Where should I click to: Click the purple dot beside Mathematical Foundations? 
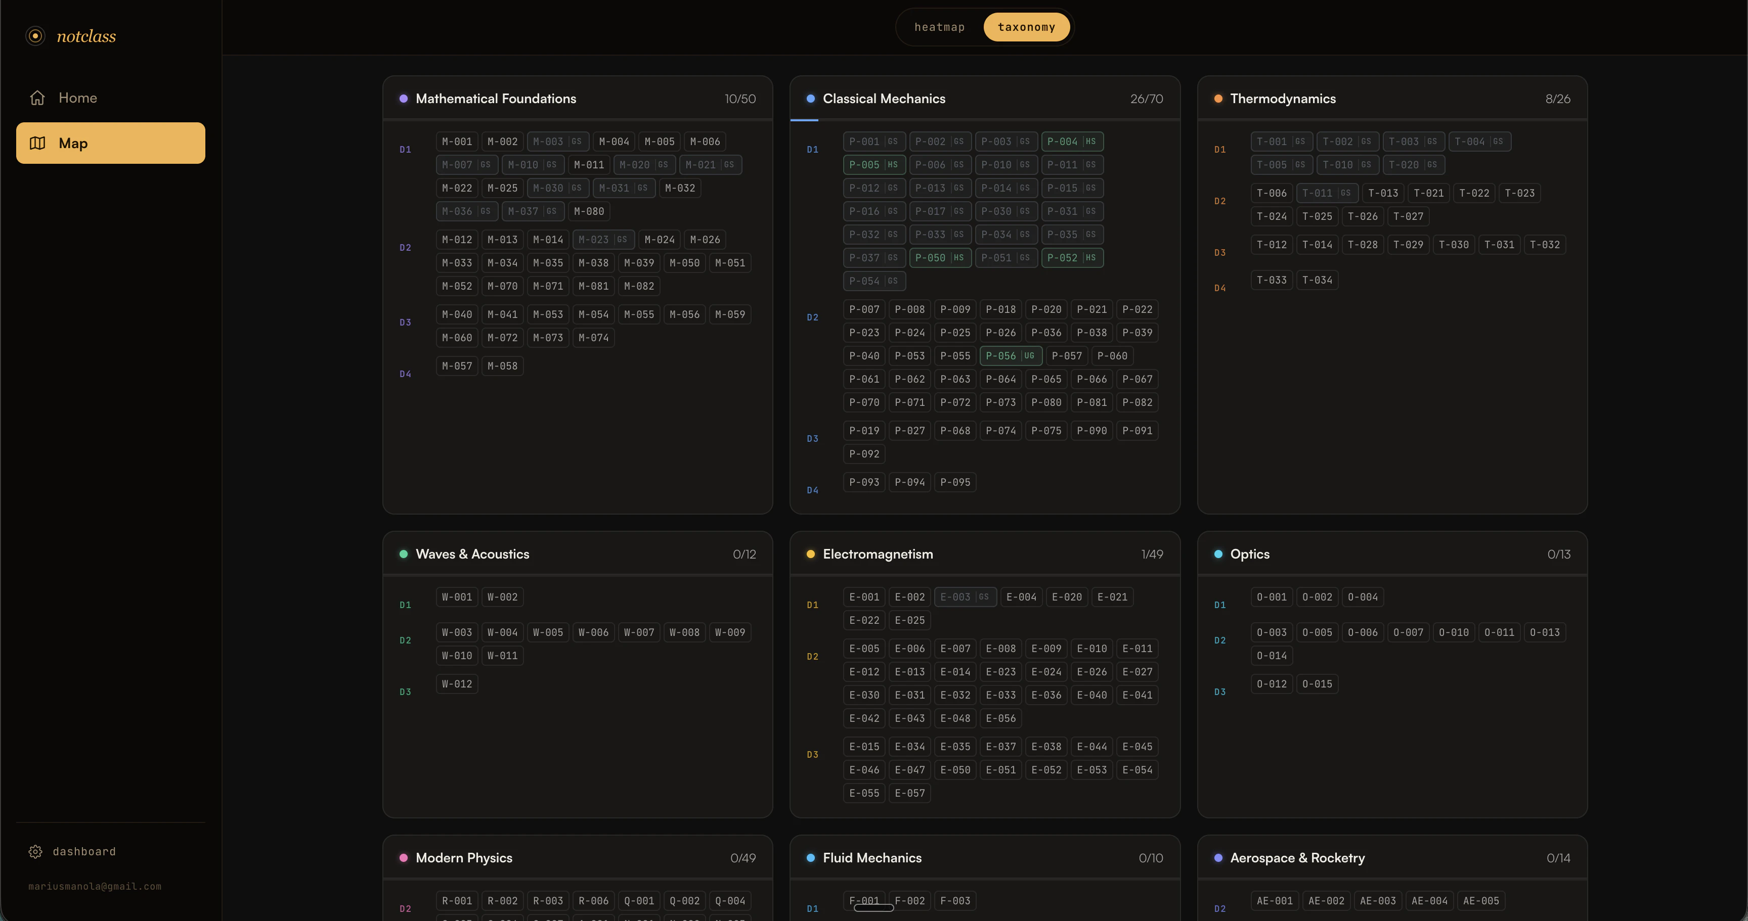(404, 99)
